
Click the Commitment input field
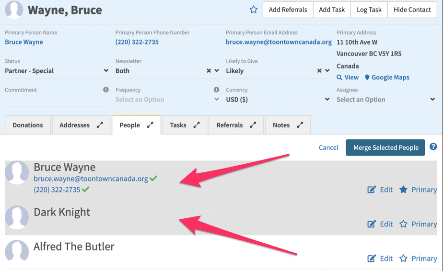click(x=58, y=100)
